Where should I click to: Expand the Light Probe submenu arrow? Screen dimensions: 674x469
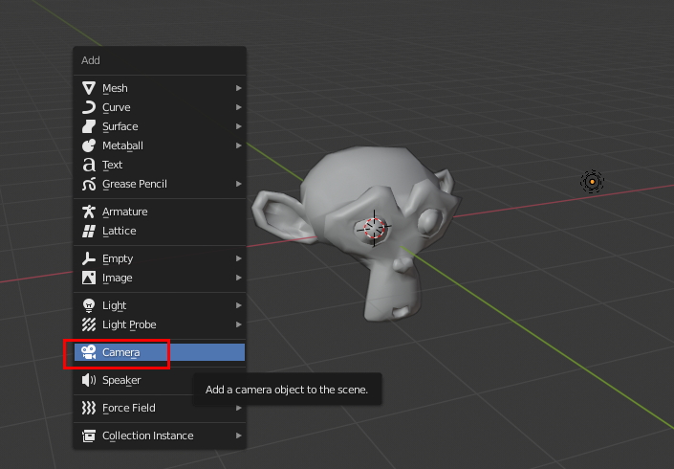coord(239,324)
